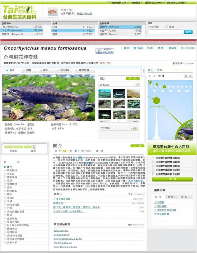
Task: Select the 植物界 (Plants) row
Action: click(x=121, y=34)
